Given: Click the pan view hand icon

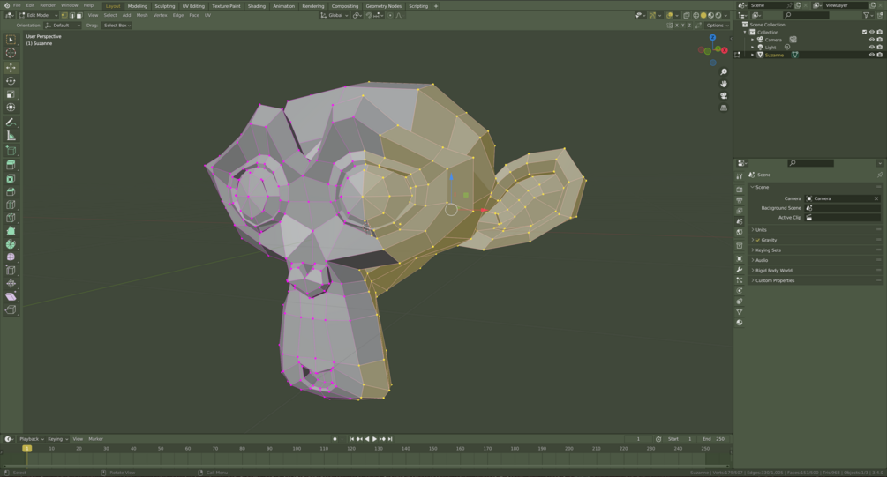Looking at the screenshot, I should pos(724,84).
